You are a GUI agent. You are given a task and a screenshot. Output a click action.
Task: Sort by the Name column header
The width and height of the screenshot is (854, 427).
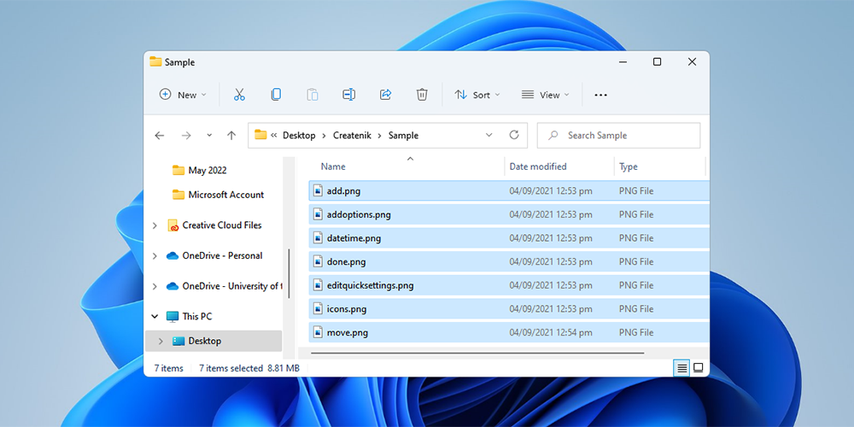click(333, 167)
